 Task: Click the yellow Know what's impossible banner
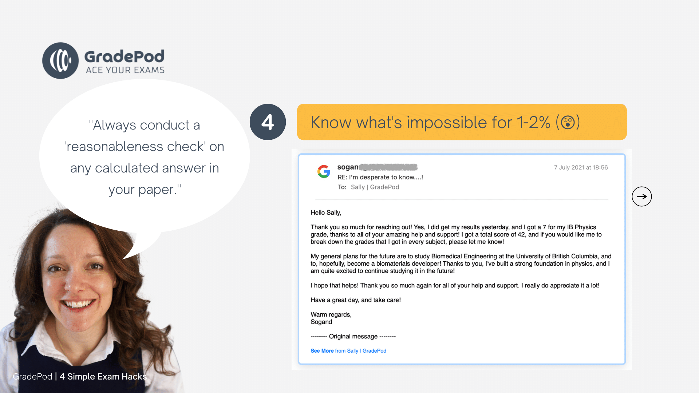[x=462, y=122]
